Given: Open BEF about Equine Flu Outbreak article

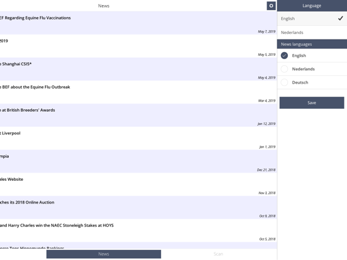Looking at the screenshot, I should pos(138,92).
